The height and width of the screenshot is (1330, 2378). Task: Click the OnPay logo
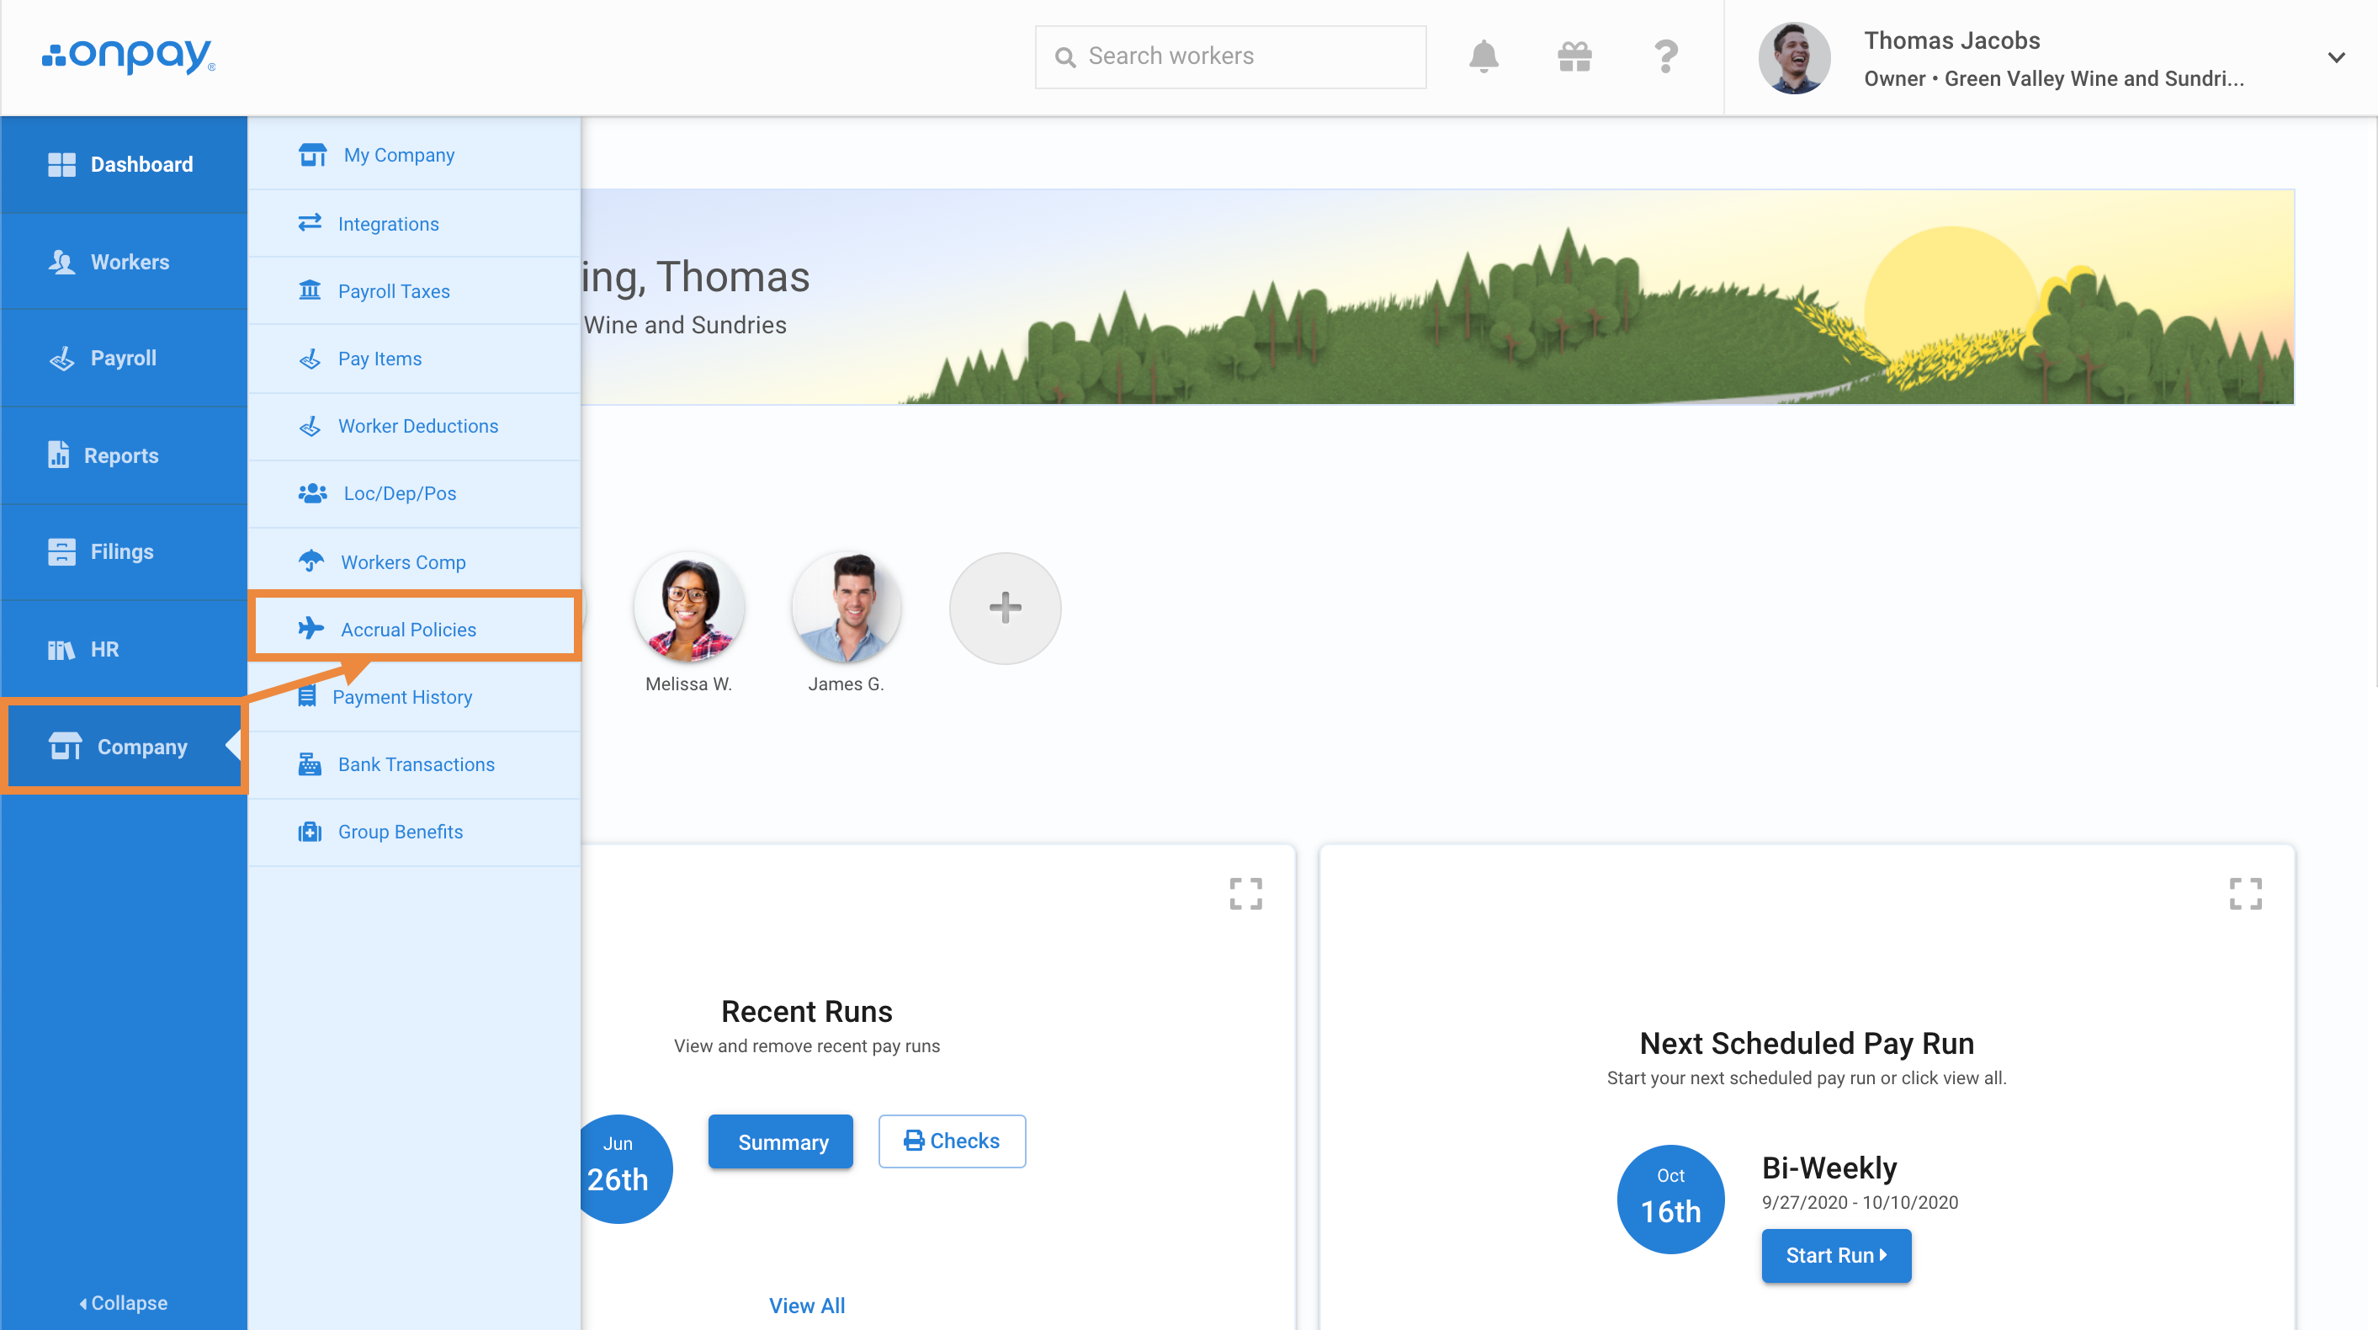click(130, 56)
